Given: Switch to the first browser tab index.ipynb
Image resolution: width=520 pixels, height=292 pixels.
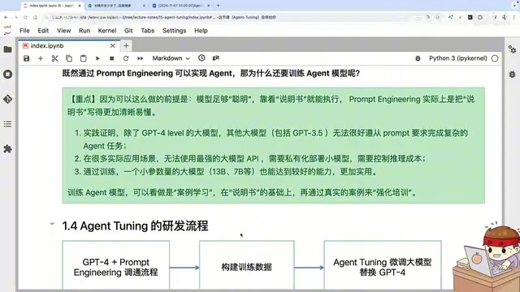Looking at the screenshot, I should click(x=52, y=6).
